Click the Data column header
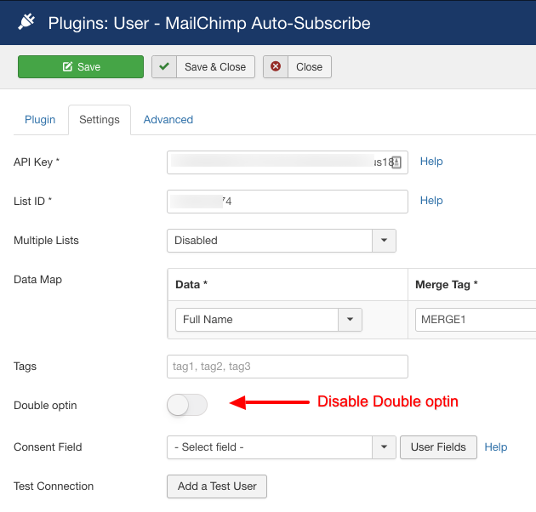 pyautogui.click(x=191, y=284)
